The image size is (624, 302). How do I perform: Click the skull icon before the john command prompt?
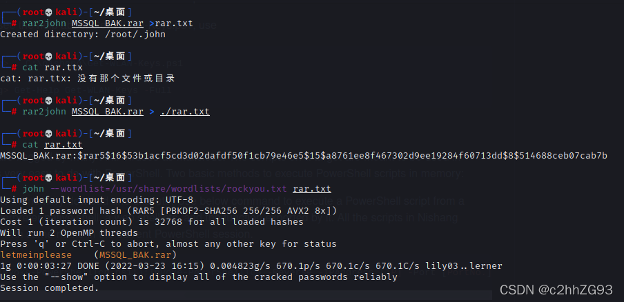[x=49, y=177]
